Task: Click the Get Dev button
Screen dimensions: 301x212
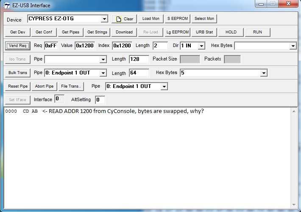Action: point(18,32)
